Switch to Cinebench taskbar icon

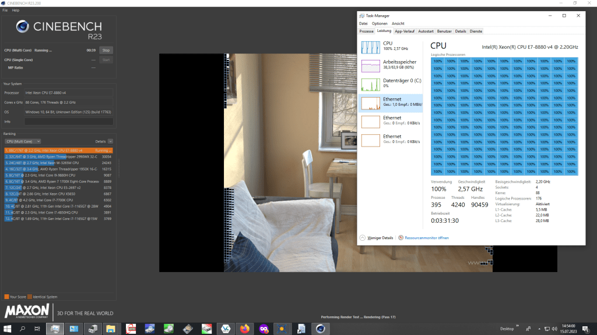[x=320, y=329]
